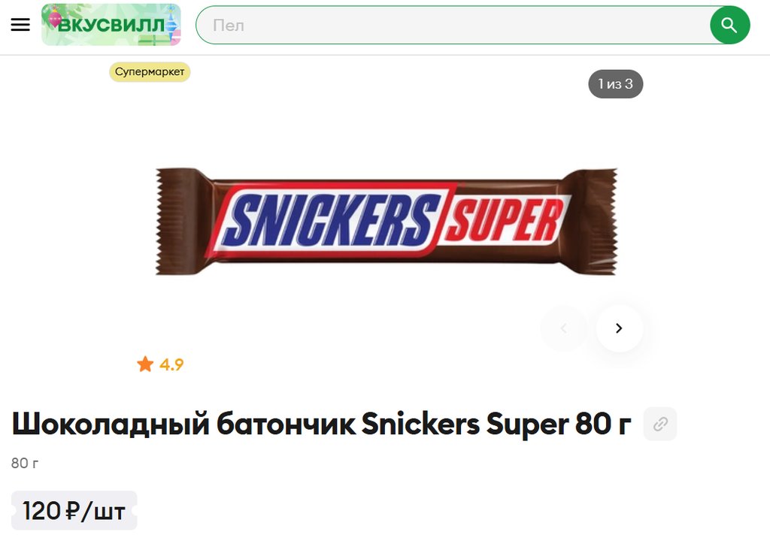Show the next product photo arrow
This screenshot has height=535, width=770.
coord(620,328)
